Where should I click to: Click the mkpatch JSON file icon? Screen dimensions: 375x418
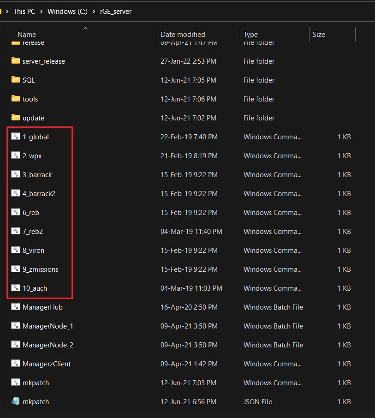pos(16,401)
